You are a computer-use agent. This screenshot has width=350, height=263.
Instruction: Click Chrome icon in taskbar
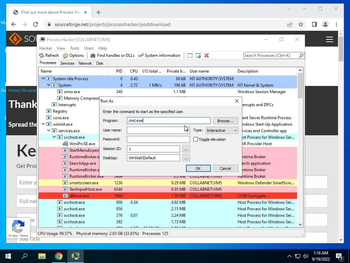(59, 256)
